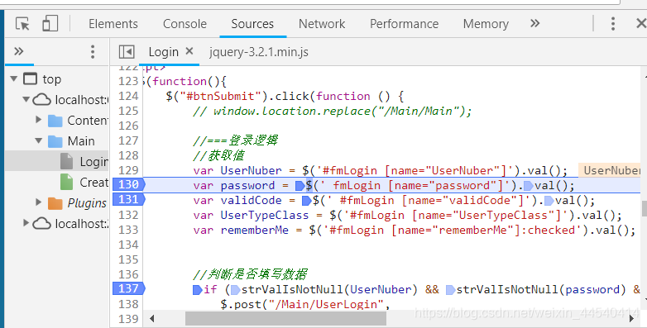Expand the Plugins folder arrow
This screenshot has width=647, height=328.
tap(38, 202)
